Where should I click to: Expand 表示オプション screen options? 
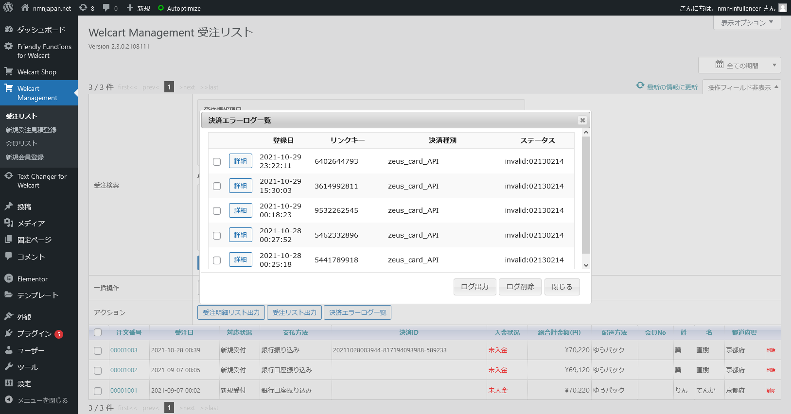coord(747,23)
